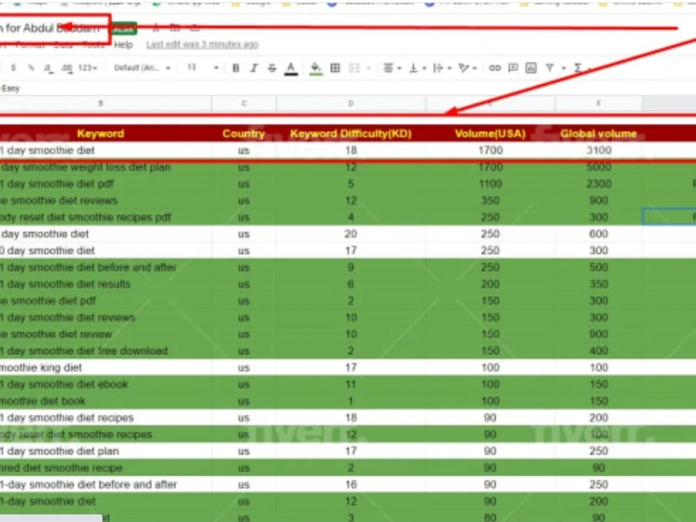Decrease decimal places (.0 icon)
Image resolution: width=696 pixels, height=522 pixels.
click(x=47, y=68)
